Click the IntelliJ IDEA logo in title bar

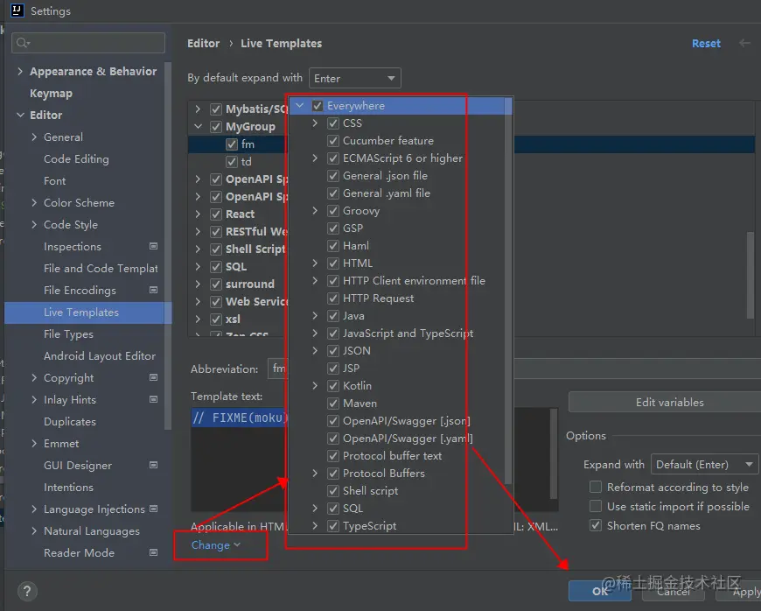[x=17, y=11]
